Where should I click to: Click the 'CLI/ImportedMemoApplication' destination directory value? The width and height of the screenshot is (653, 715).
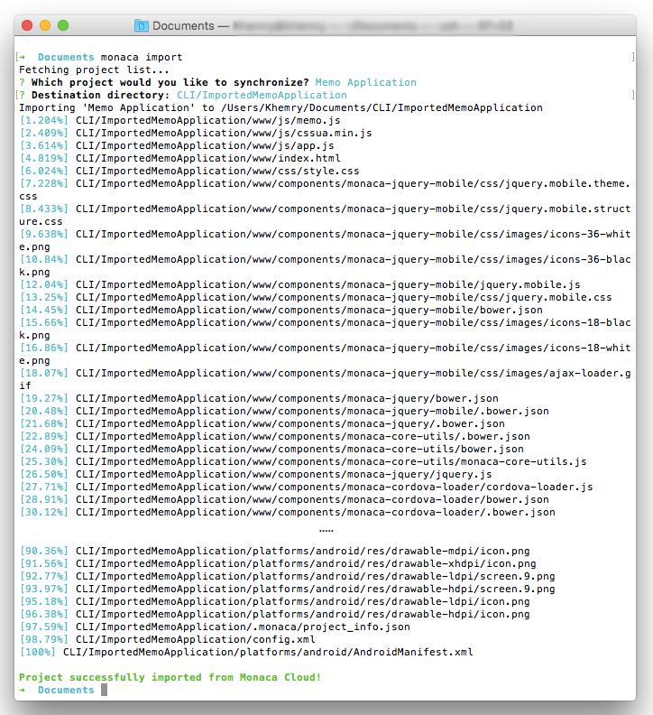click(262, 95)
